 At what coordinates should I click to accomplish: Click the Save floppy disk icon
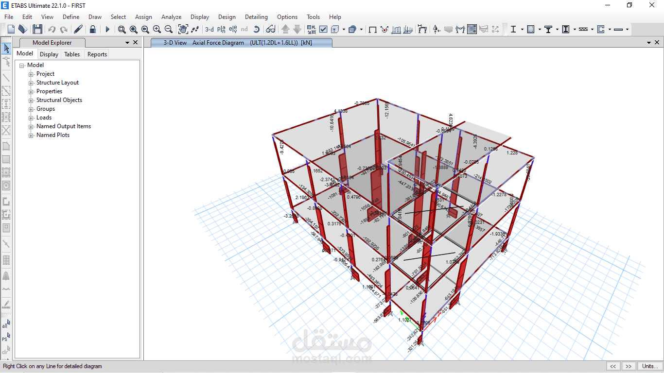click(x=37, y=29)
